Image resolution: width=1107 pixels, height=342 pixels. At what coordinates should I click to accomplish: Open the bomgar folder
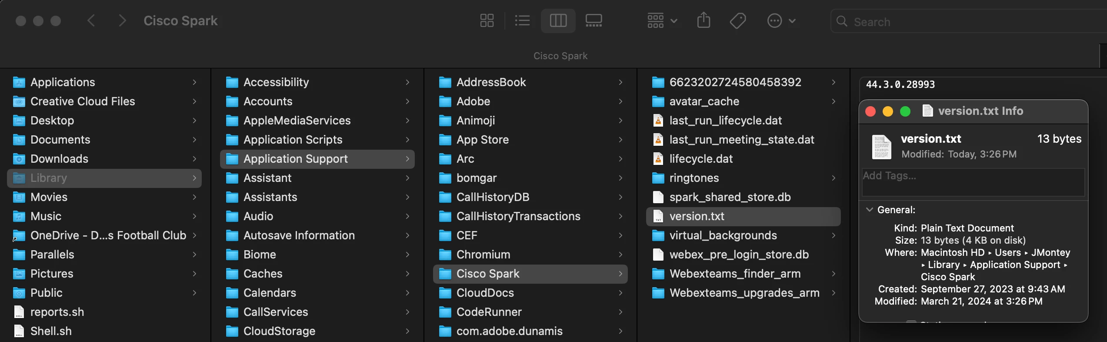530,178
